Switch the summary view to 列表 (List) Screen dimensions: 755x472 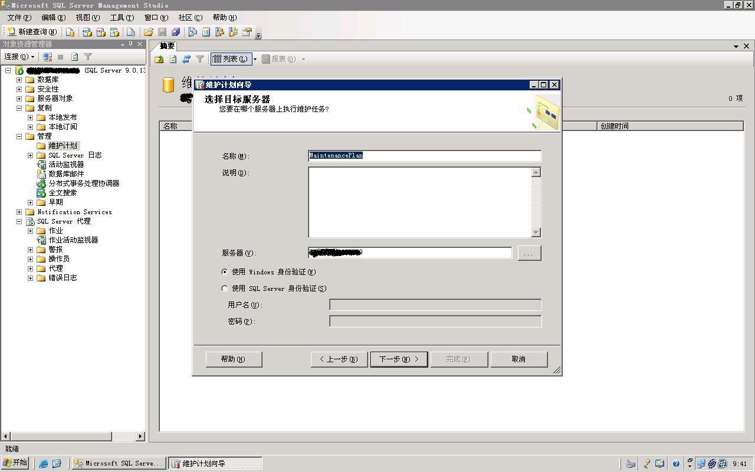point(230,58)
